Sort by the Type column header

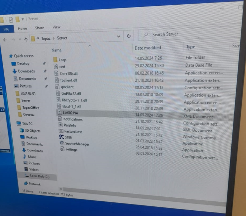tap(191, 47)
